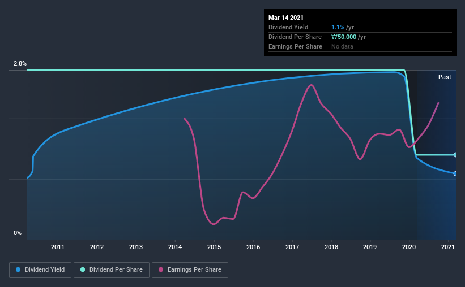Click the ₩50.000 dividend per share value
The image size is (465, 287).
(344, 37)
